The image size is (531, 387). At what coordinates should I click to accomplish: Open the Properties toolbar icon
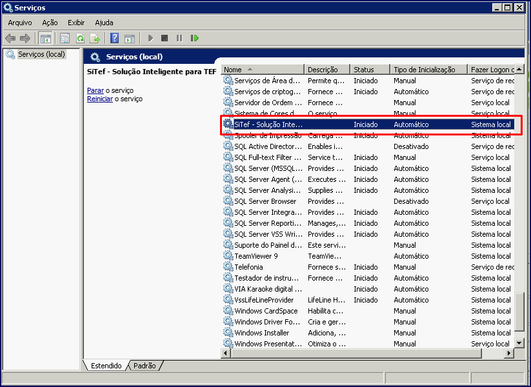[65, 38]
